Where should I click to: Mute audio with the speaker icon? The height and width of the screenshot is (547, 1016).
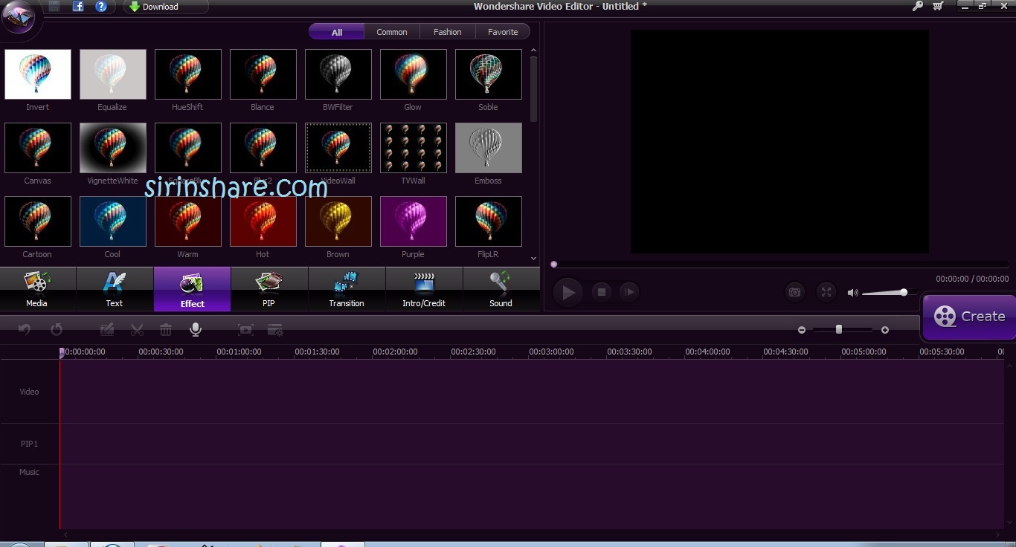(x=852, y=292)
